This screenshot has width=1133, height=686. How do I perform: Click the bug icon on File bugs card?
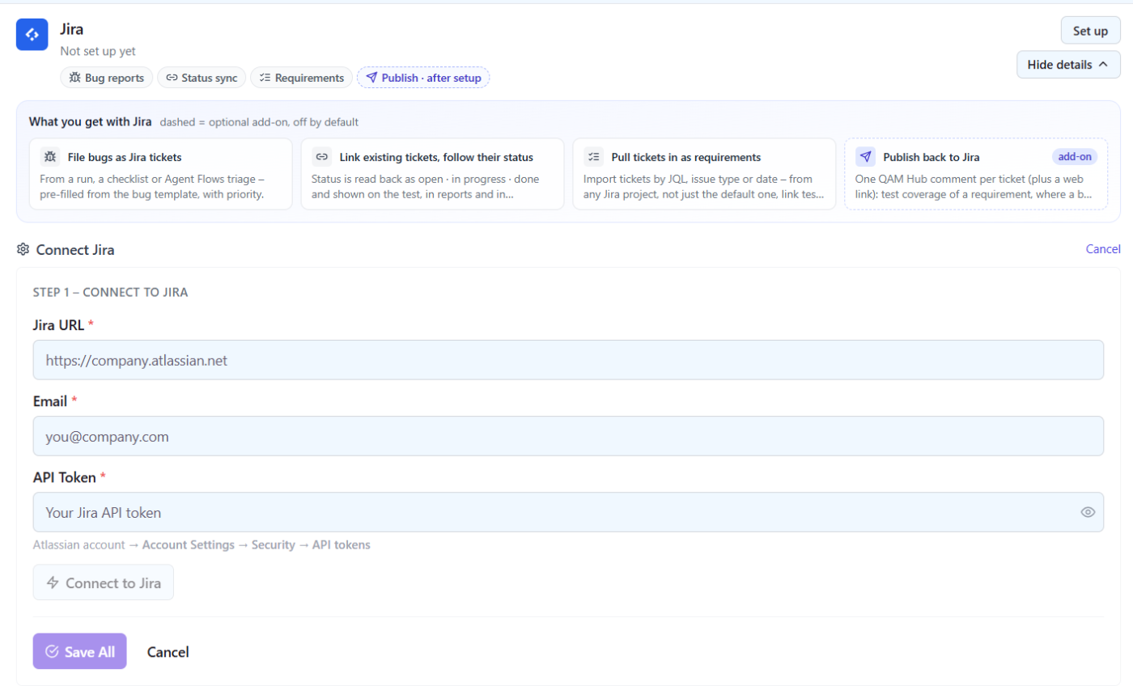tap(50, 157)
